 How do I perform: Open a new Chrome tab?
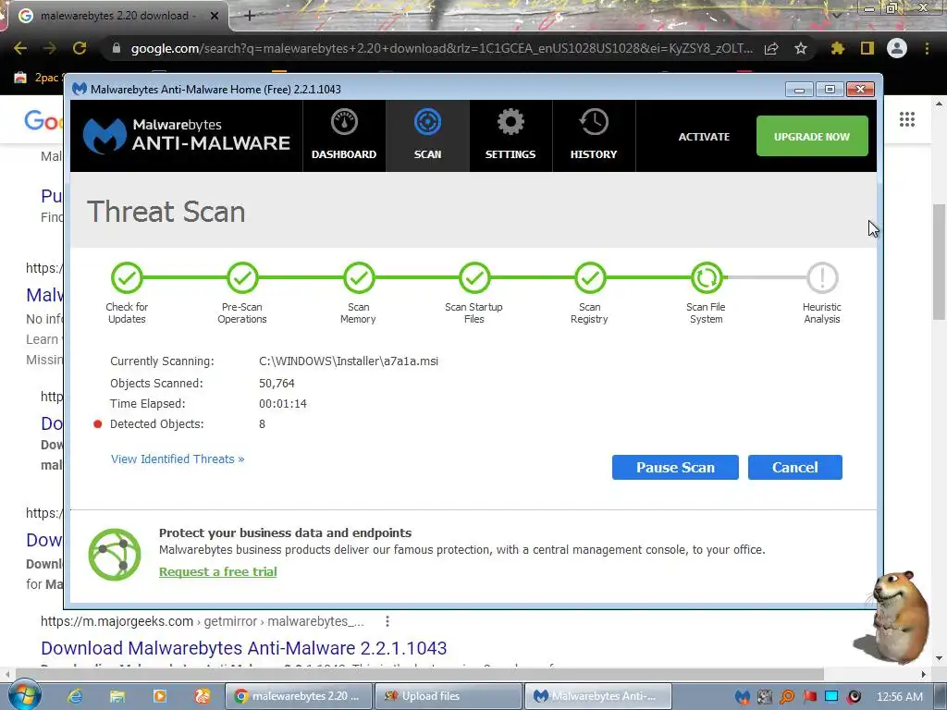(250, 16)
